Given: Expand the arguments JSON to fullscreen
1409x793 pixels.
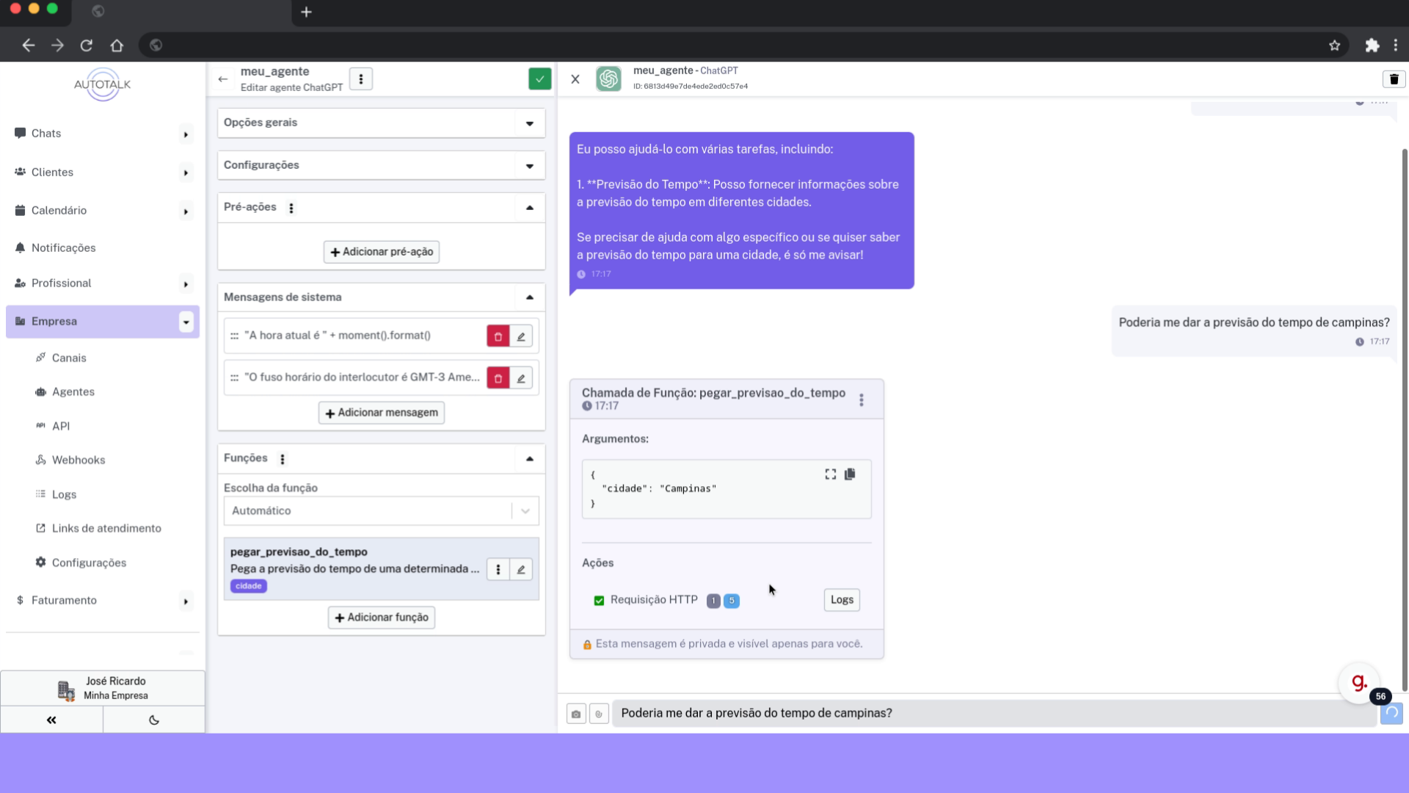Looking at the screenshot, I should pos(831,474).
